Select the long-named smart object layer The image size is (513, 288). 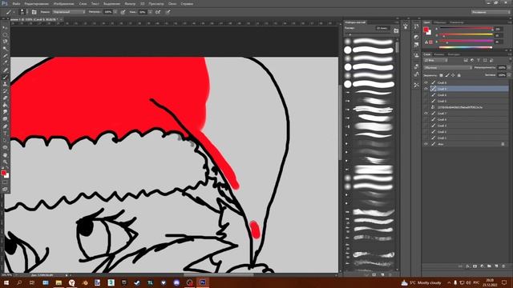click(466, 107)
